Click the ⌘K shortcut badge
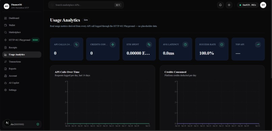The width and height of the screenshot is (272, 131). (118, 5)
